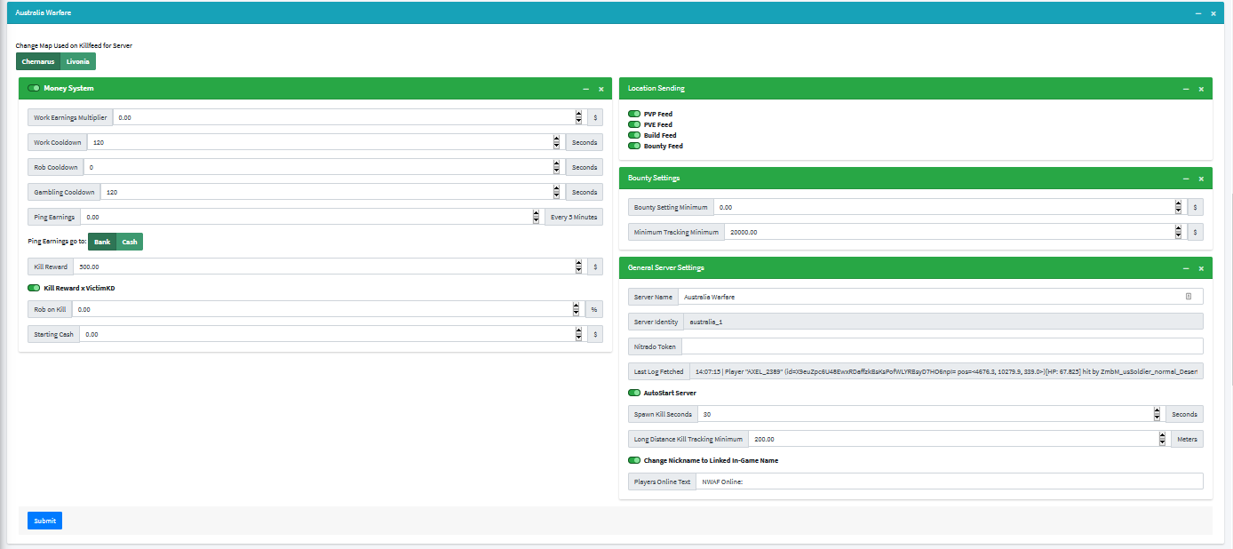Close the Money System panel

pos(601,89)
